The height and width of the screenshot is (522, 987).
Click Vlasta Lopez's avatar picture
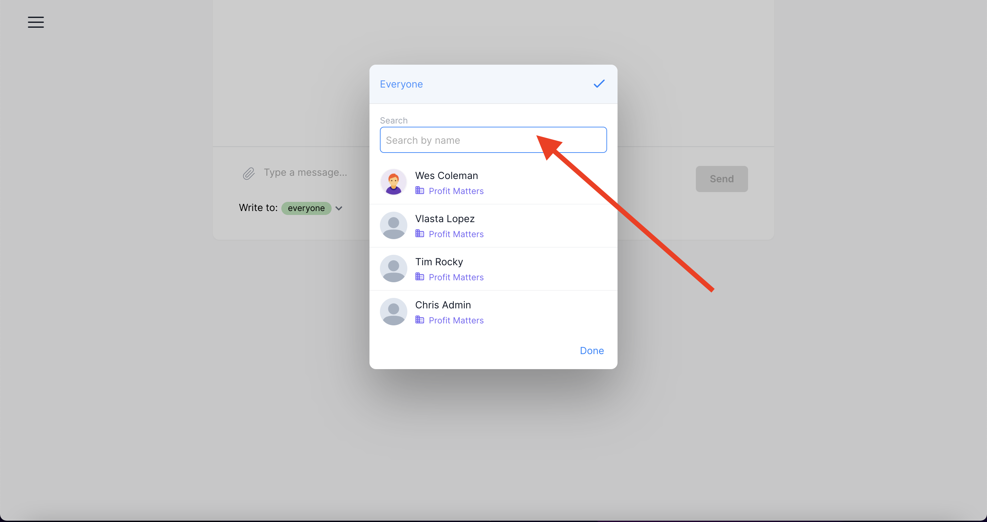394,225
